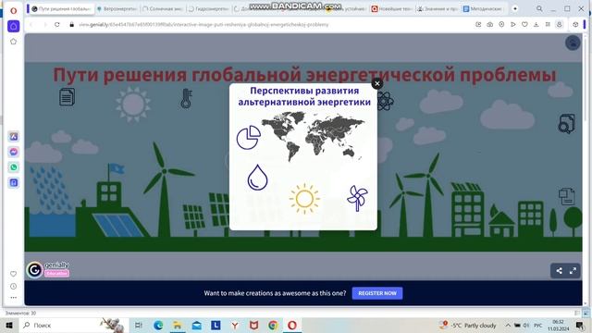This screenshot has width=592, height=333.
Task: Open the document icon under the title
Action: pyautogui.click(x=67, y=96)
